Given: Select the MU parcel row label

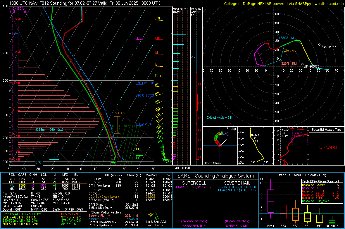Looking at the screenshot, I should pyautogui.click(x=12, y=189).
